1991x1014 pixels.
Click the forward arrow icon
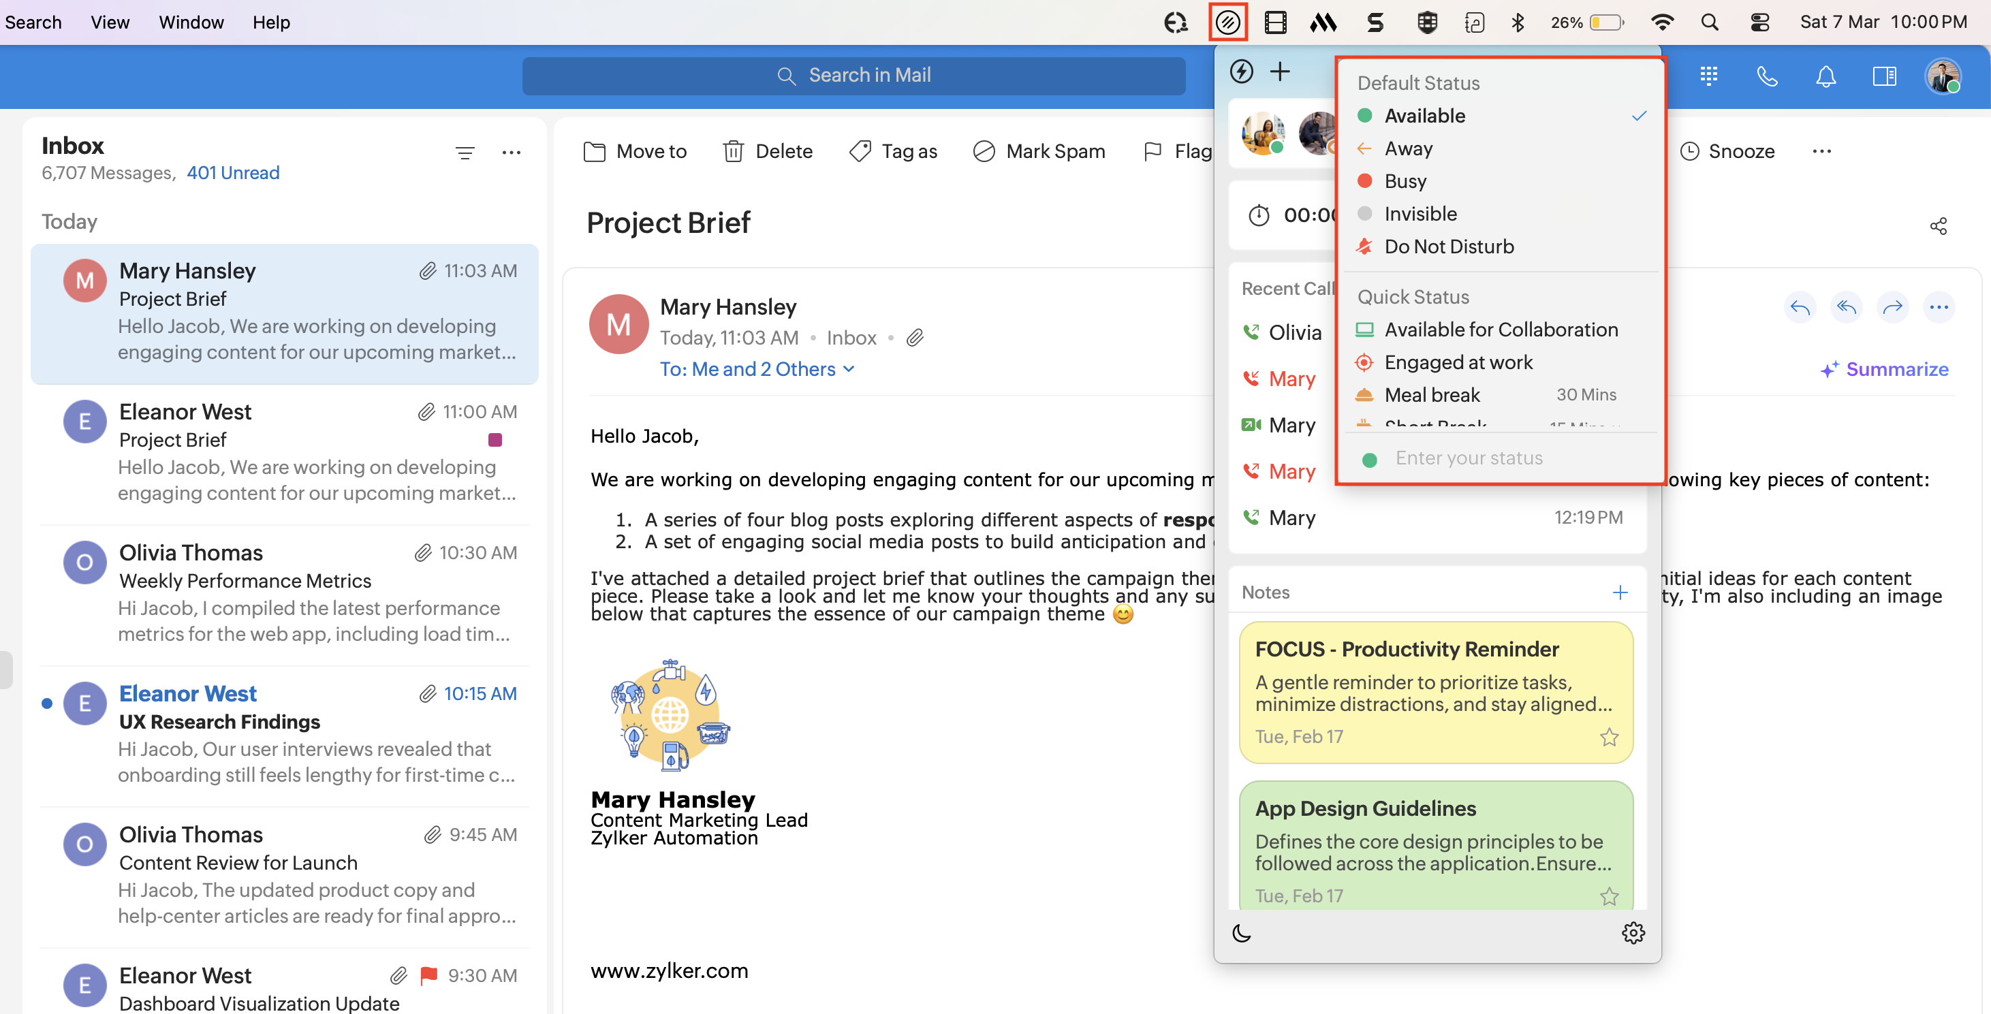pos(1892,307)
